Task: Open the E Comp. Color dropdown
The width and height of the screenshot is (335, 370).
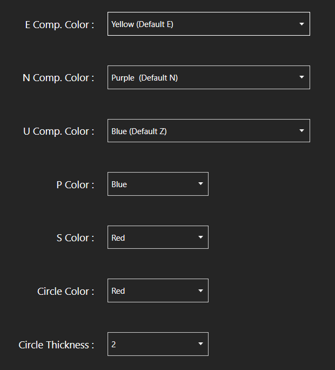Action: pos(209,24)
